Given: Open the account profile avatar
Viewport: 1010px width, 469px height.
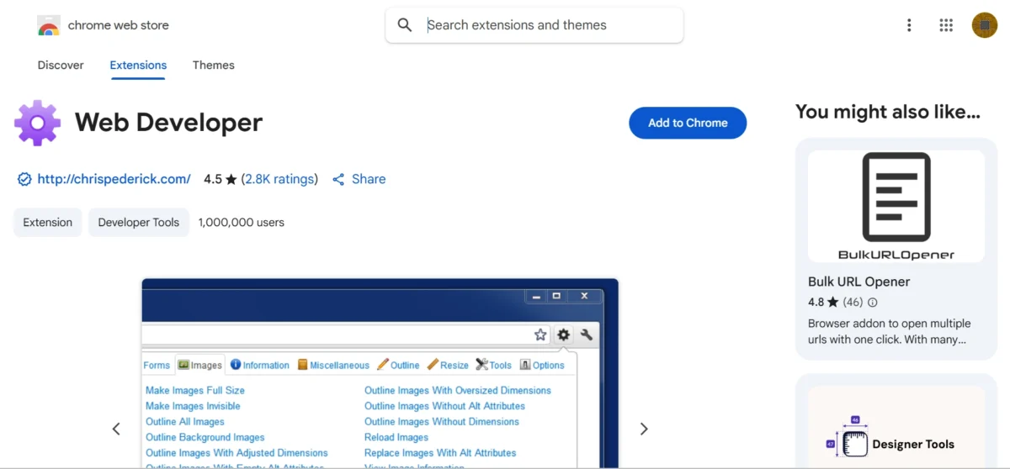Looking at the screenshot, I should [x=985, y=25].
